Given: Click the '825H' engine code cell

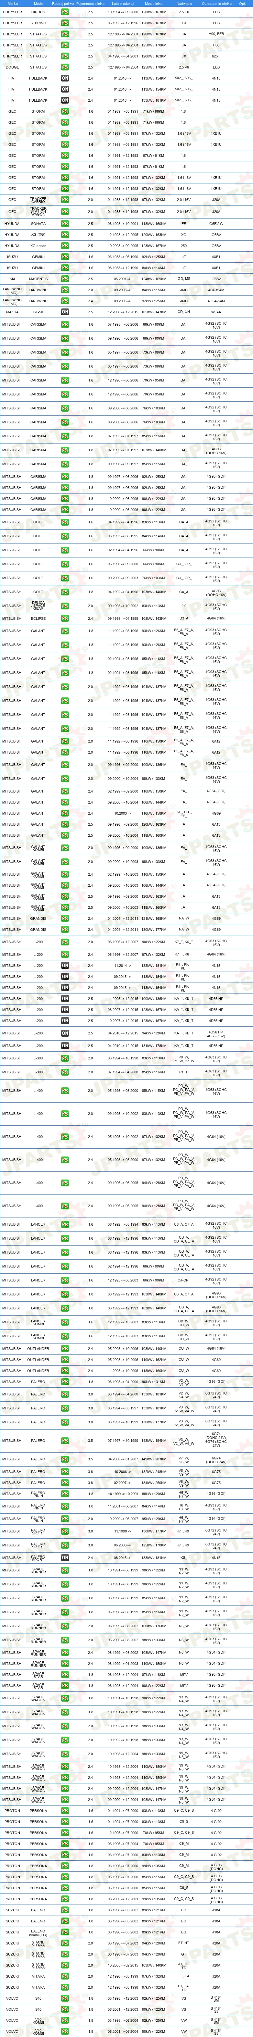Looking at the screenshot, I should (216, 57).
